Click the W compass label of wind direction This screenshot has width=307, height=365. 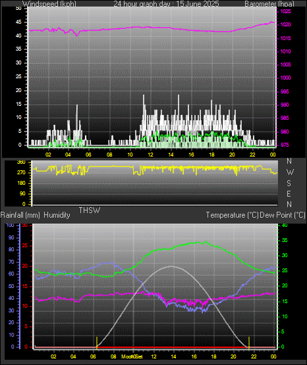[x=290, y=172]
